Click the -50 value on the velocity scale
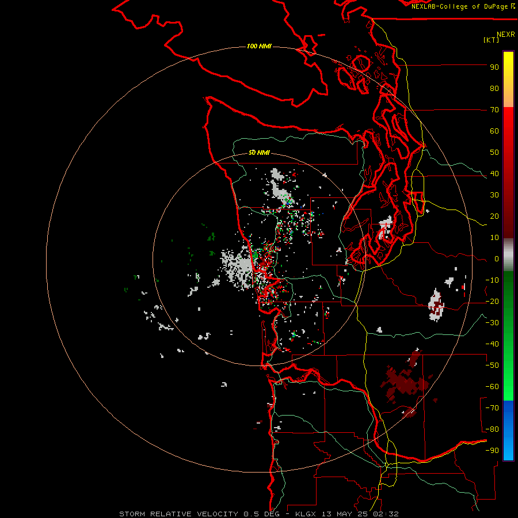 492,365
